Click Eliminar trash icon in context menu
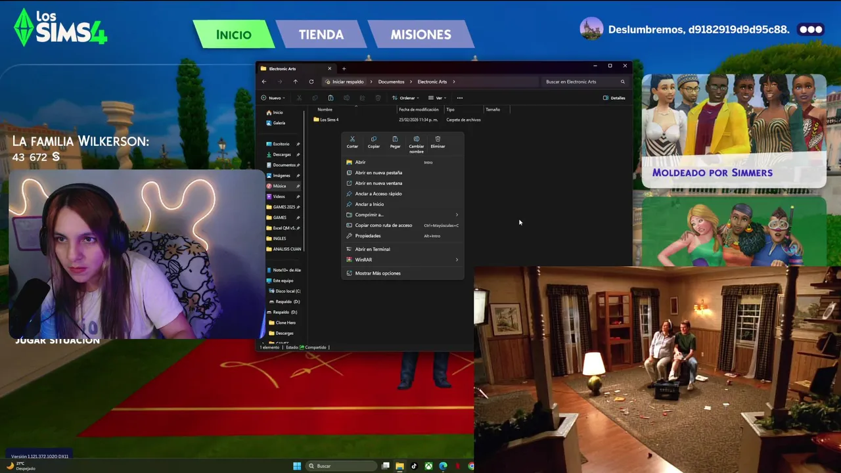This screenshot has height=473, width=841. coord(438,139)
